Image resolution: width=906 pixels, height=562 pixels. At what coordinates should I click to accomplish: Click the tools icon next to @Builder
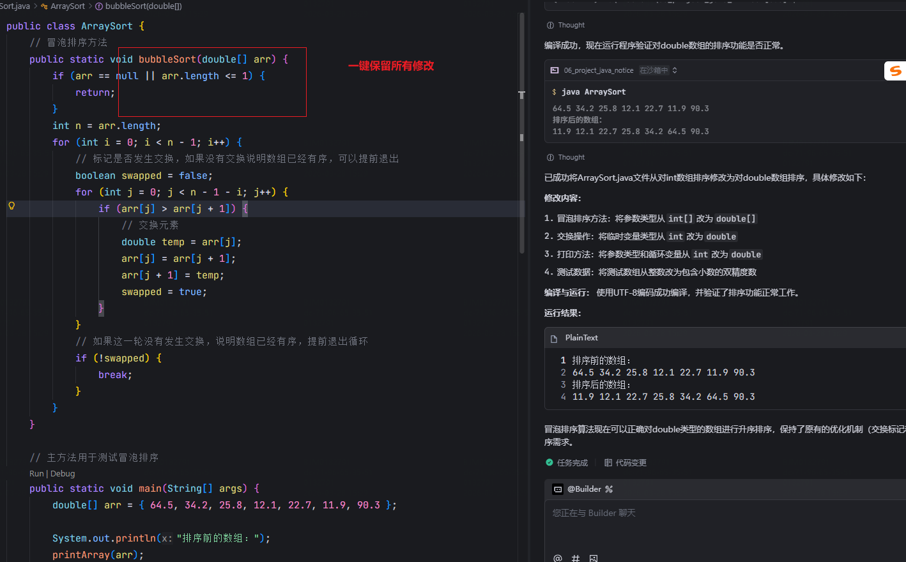[609, 489]
